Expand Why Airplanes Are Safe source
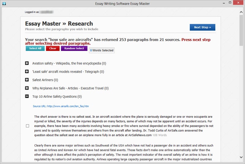The width and height of the screenshot is (245, 164). point(27,88)
